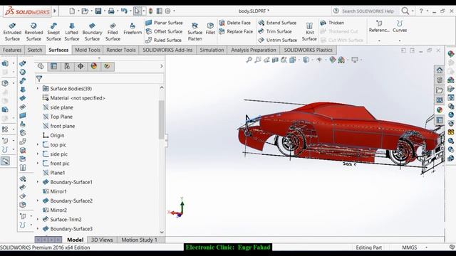This screenshot has width=456, height=256.
Task: Open the PropertyManager tab icon
Action: (x=54, y=66)
